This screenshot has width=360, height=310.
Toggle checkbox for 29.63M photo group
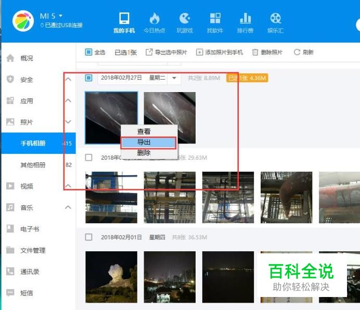click(88, 158)
